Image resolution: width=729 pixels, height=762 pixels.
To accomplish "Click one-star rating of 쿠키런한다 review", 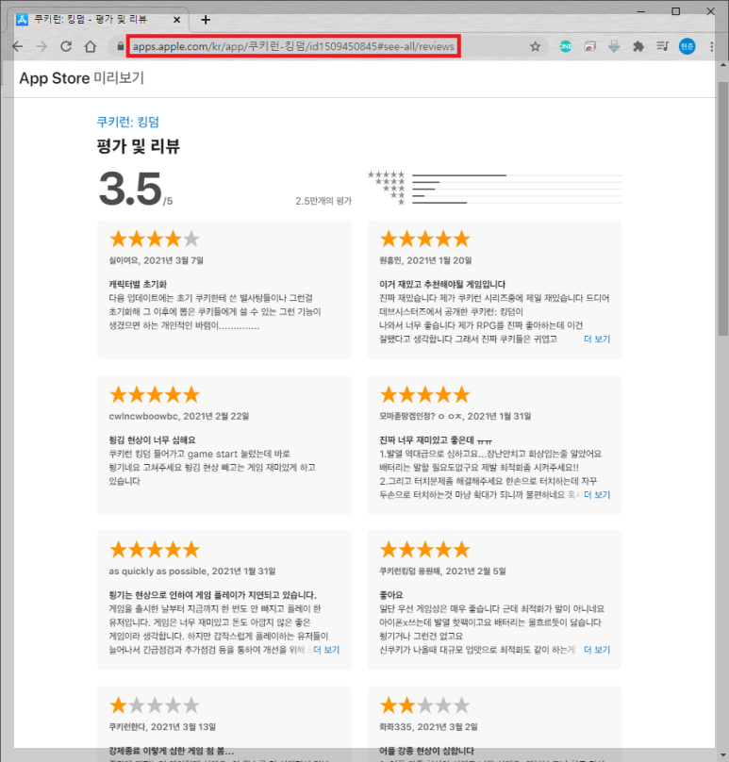I will click(155, 705).
